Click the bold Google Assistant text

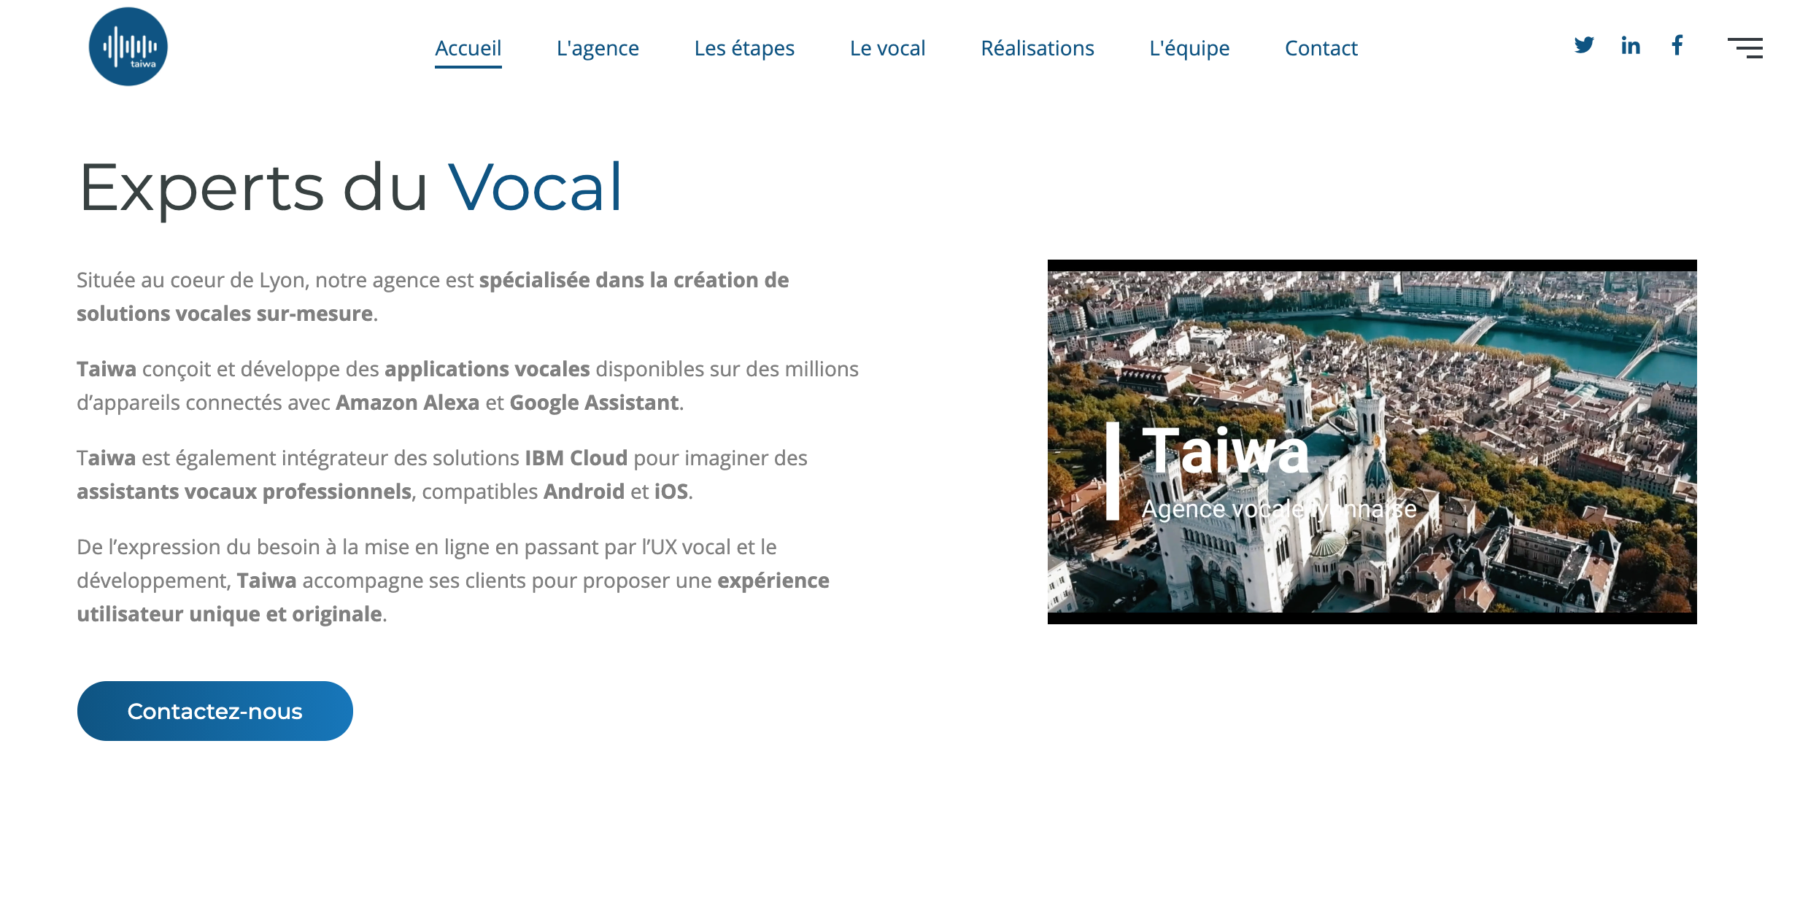pyautogui.click(x=594, y=403)
